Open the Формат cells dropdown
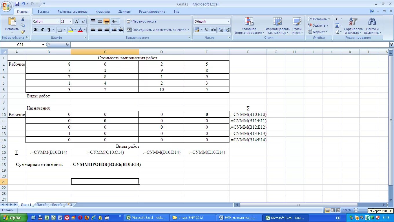Image resolution: width=394 pixels, height=222 pixels. pos(318,32)
